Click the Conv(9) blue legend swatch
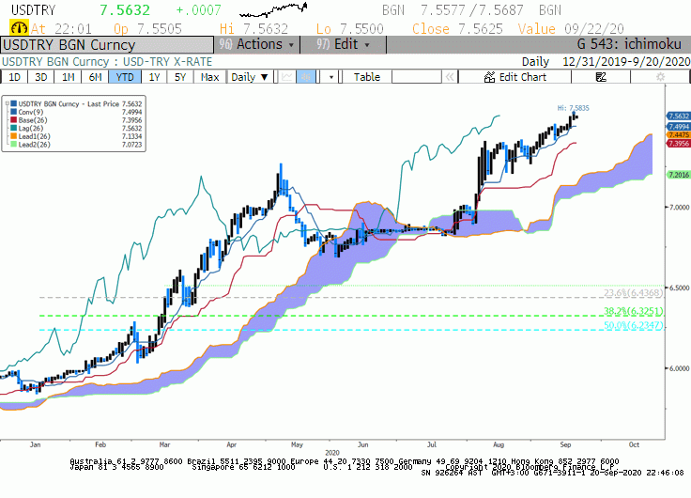Image resolution: width=691 pixels, height=498 pixels. [x=14, y=112]
